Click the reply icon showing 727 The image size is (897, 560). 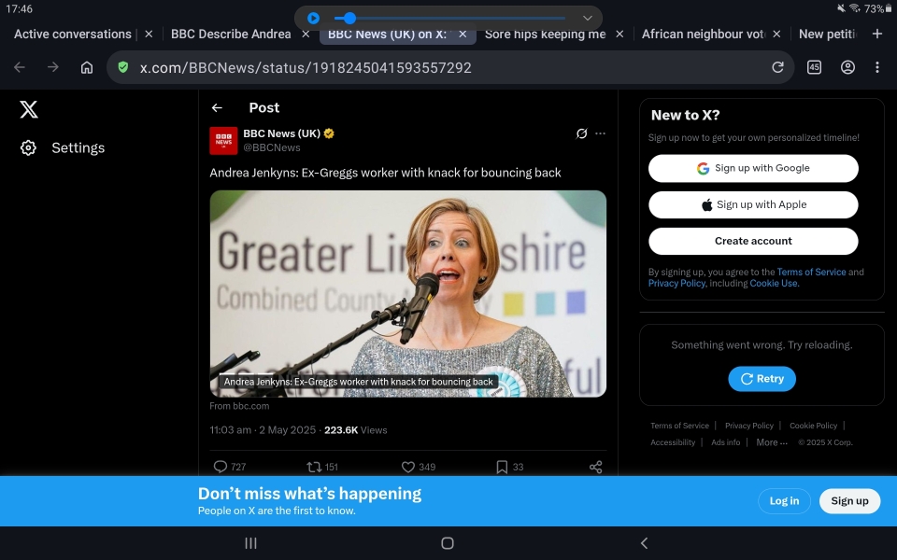click(x=221, y=467)
